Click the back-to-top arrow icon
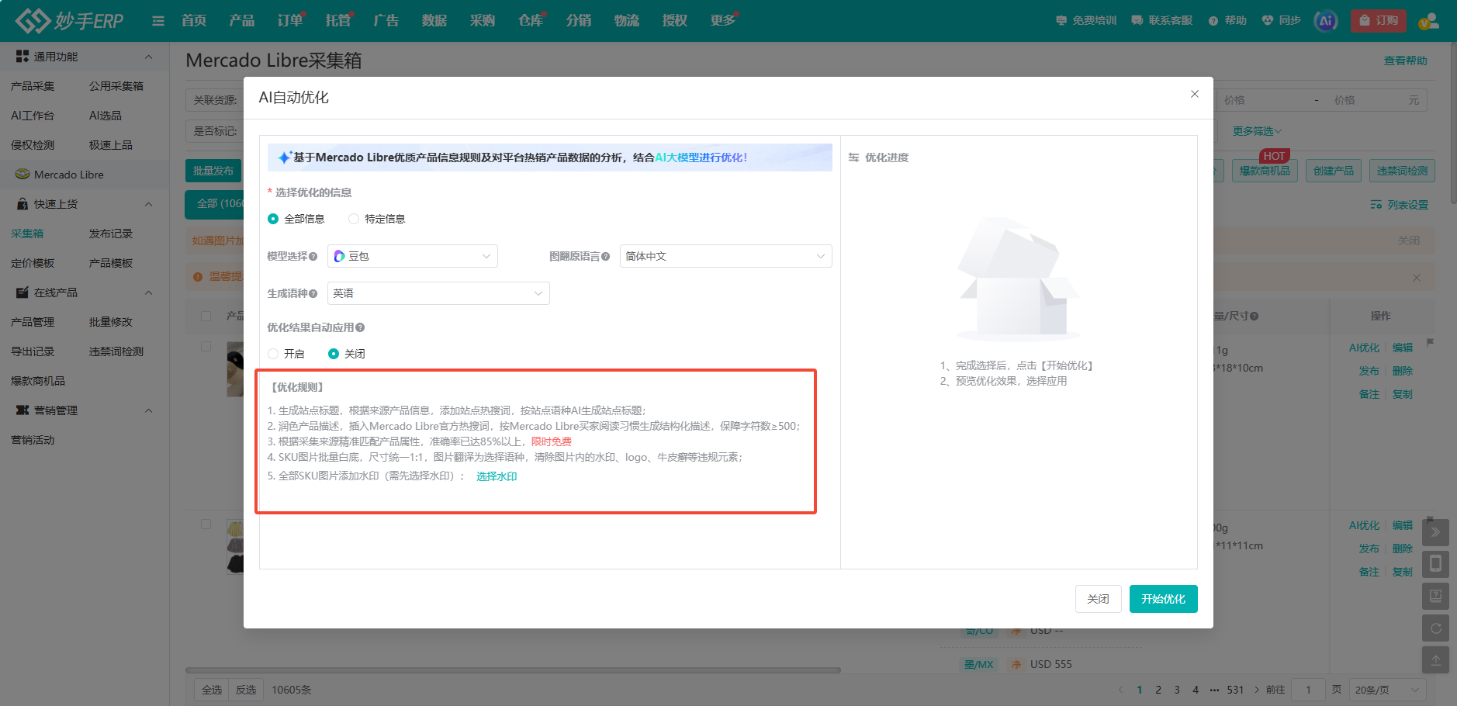Screen dimensions: 1457x706 click(1435, 660)
